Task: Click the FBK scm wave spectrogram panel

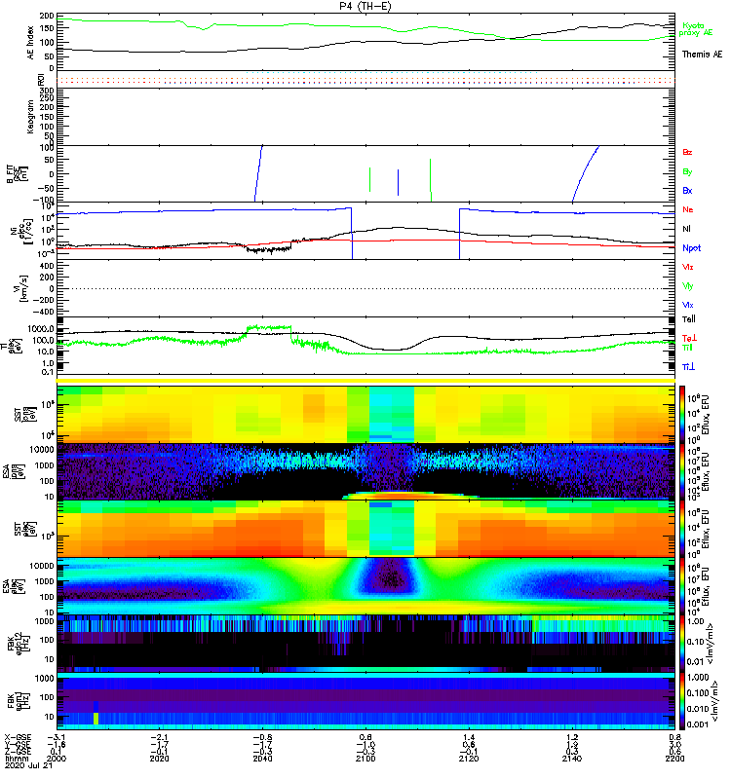Action: (x=366, y=701)
